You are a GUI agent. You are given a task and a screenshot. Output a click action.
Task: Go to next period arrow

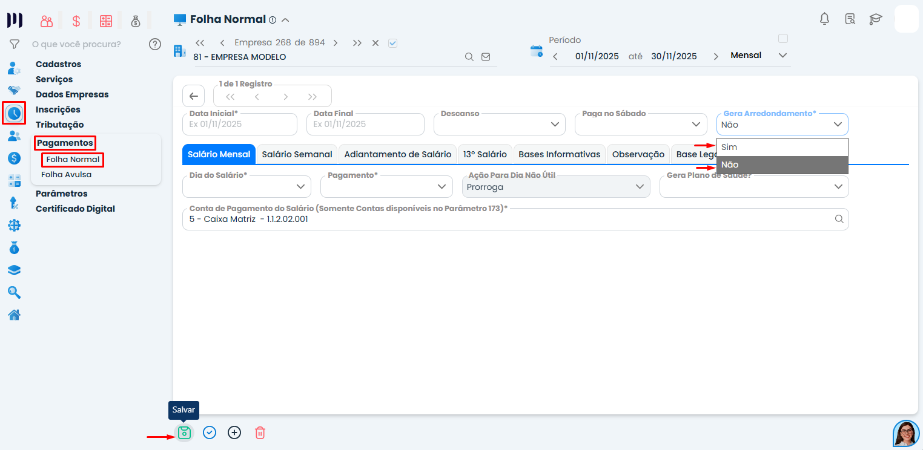coord(716,56)
